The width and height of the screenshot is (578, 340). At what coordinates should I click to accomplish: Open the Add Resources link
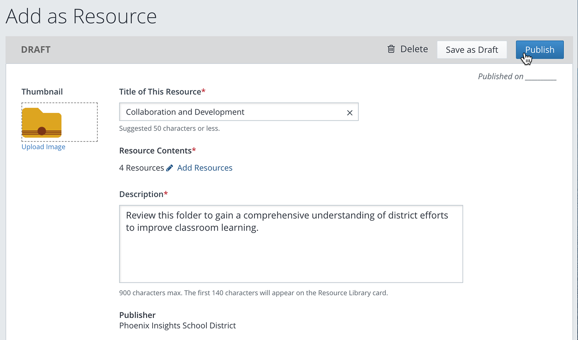pos(205,168)
